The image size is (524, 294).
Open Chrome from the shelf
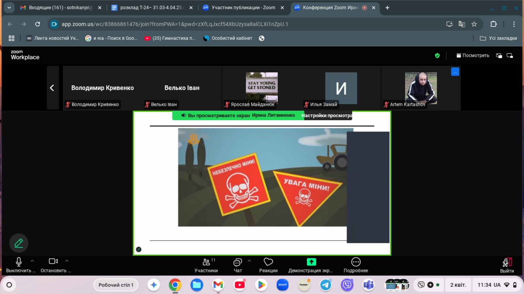coord(175,285)
